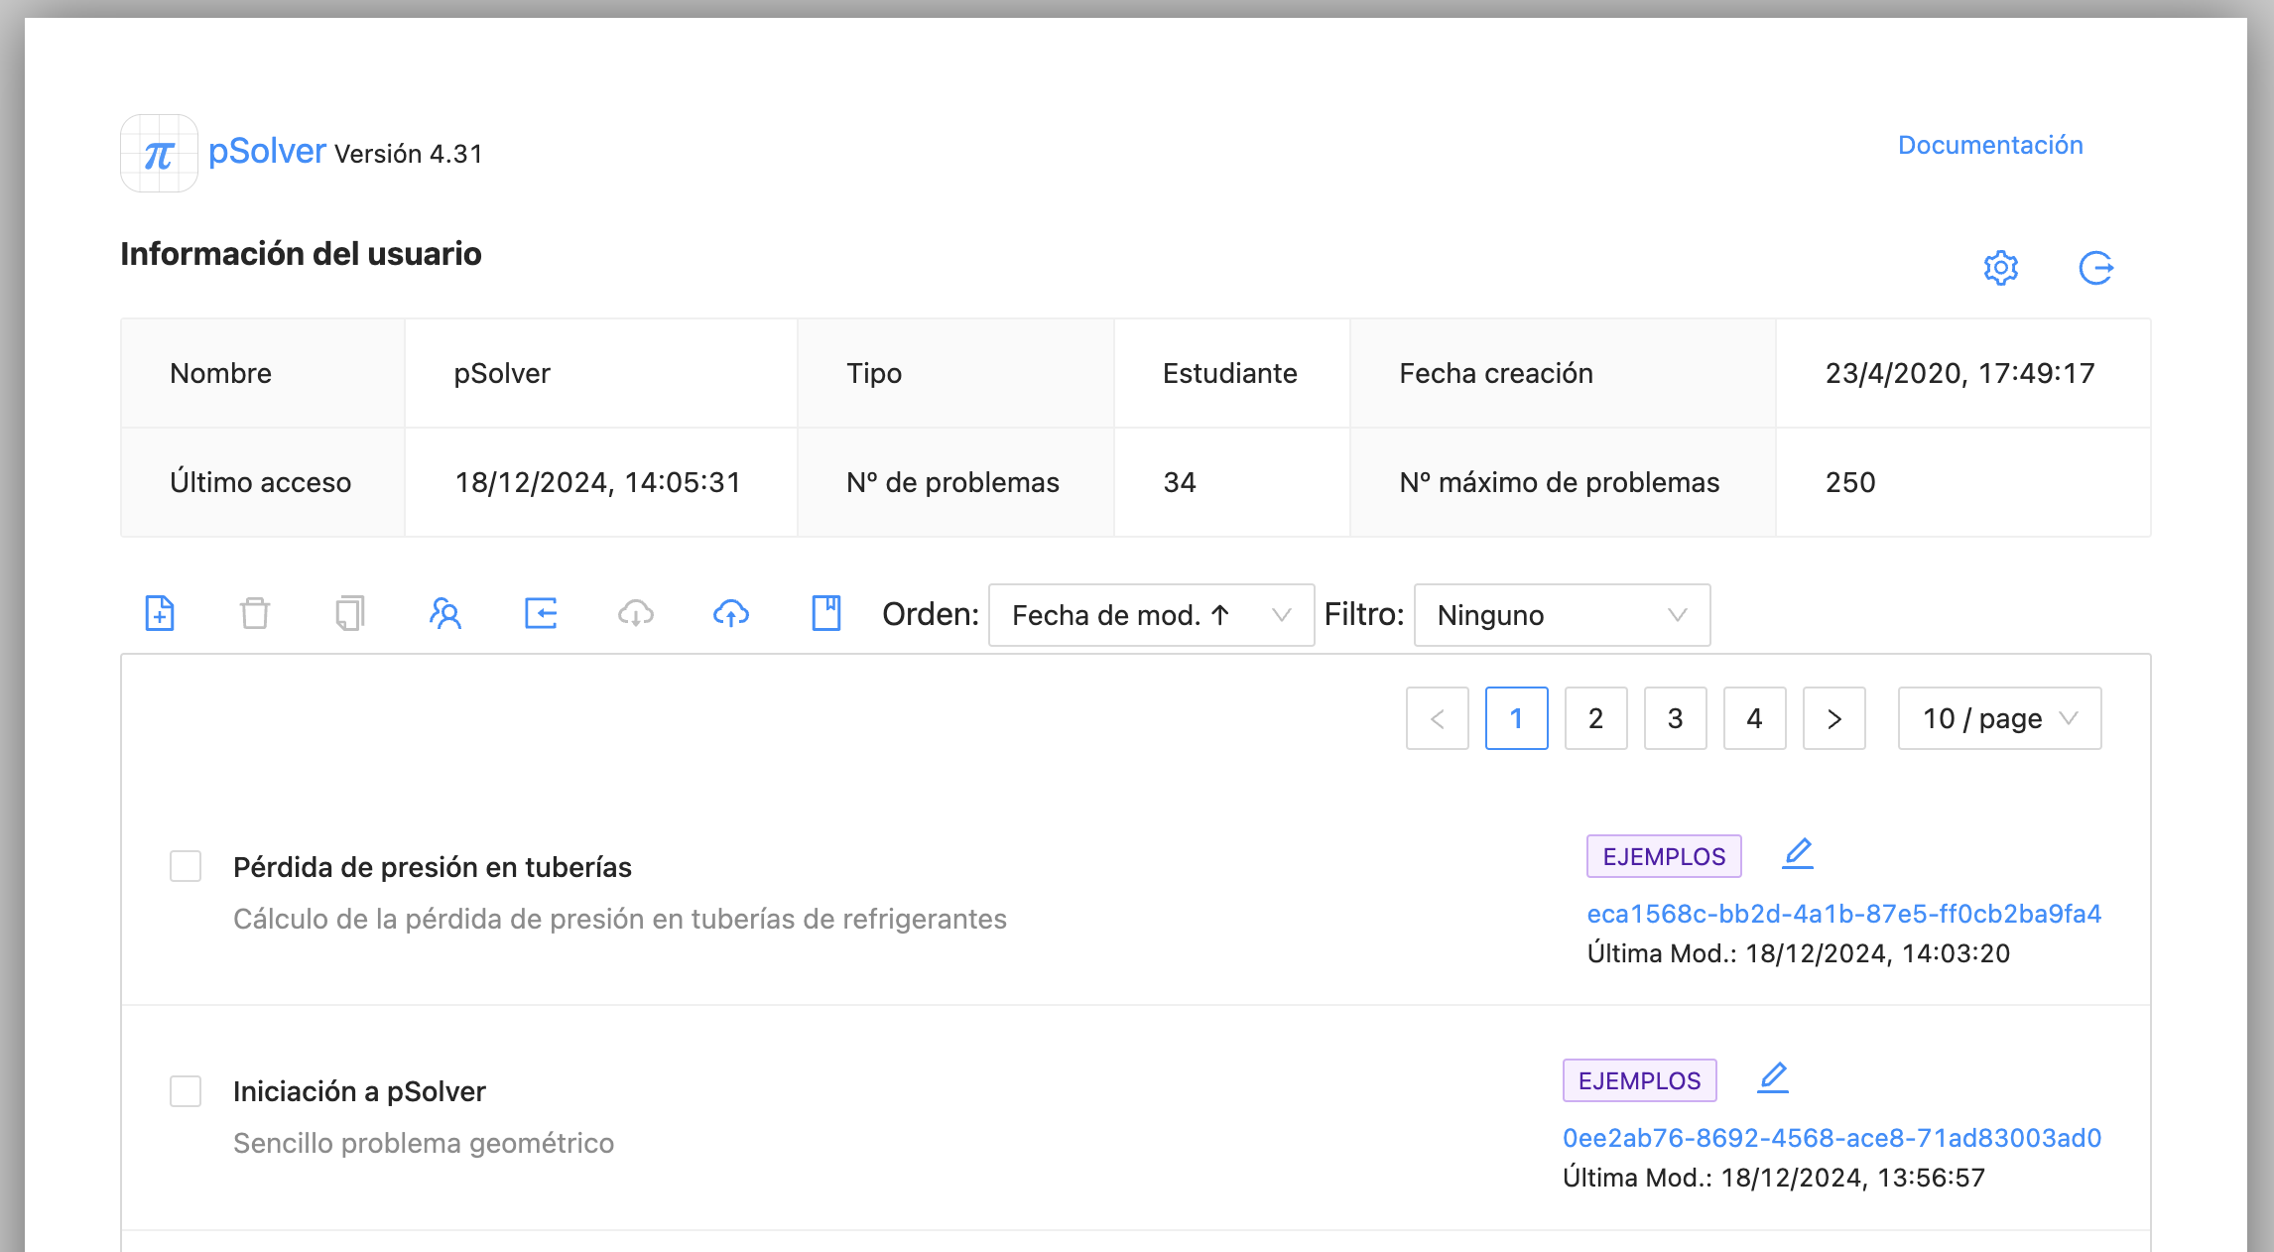Click the Versión 4.31 text
This screenshot has height=1252, width=2274.
click(408, 154)
